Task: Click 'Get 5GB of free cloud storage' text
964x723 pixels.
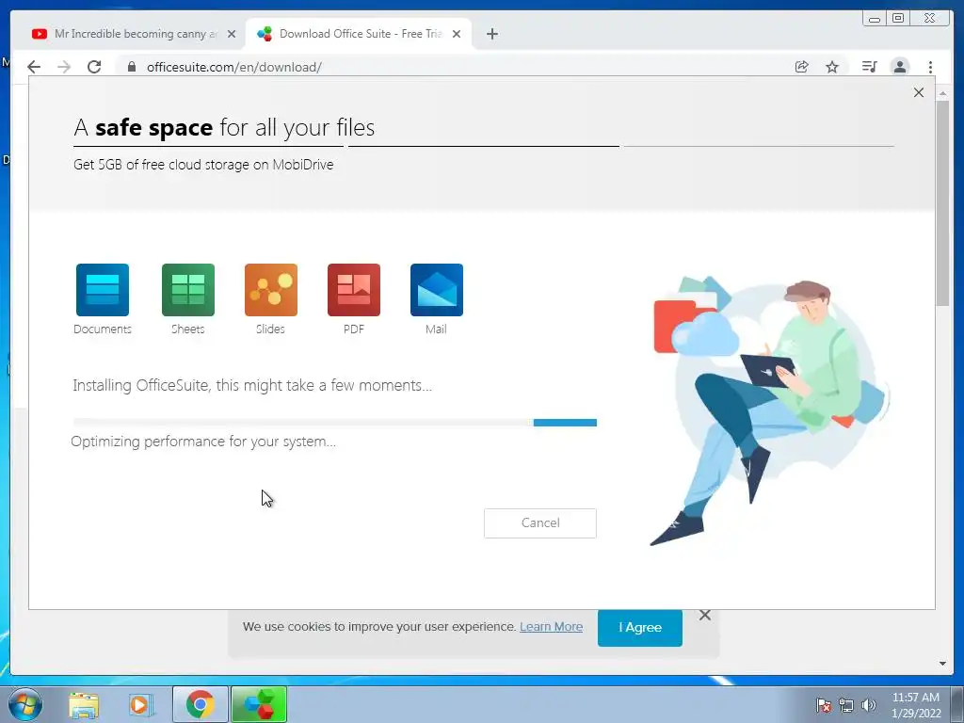Action: point(203,165)
